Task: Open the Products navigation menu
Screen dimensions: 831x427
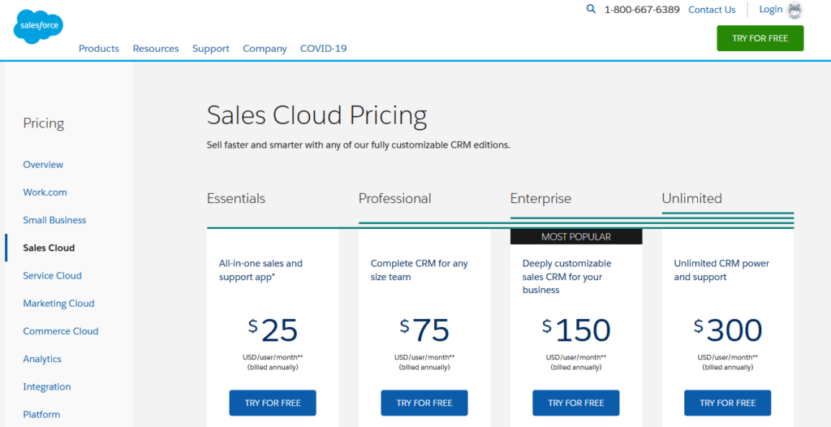Action: pos(99,49)
